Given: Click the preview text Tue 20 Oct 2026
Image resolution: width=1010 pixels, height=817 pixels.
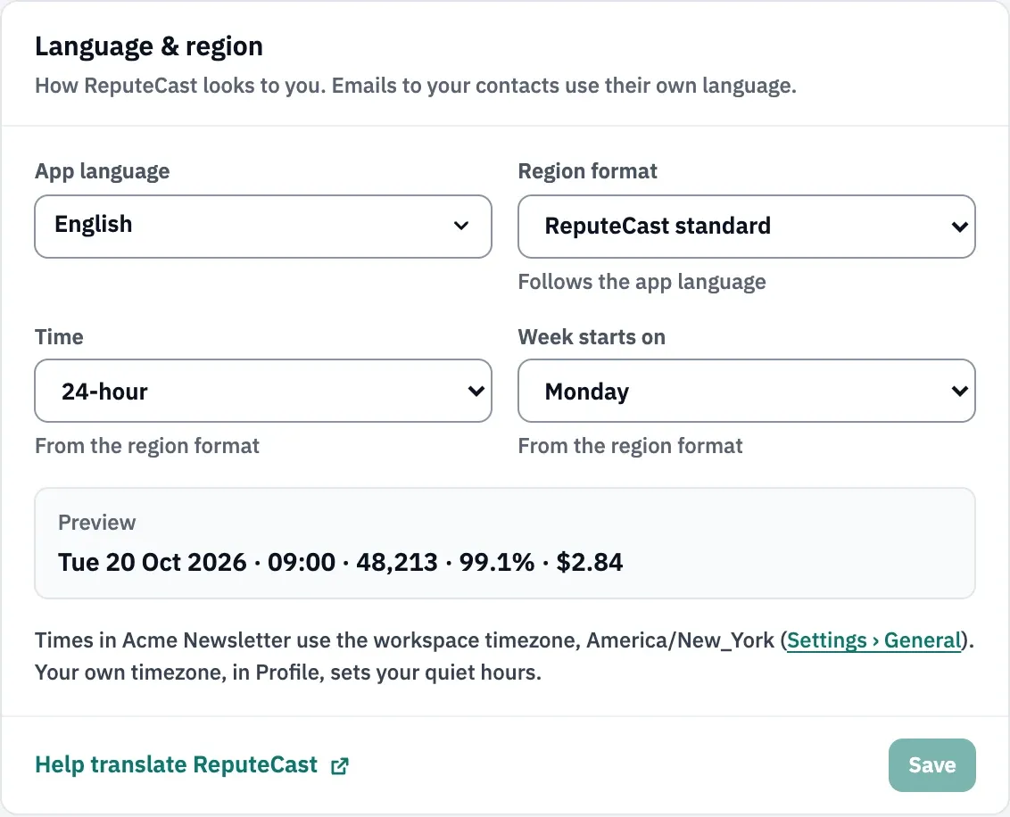Looking at the screenshot, I should (x=152, y=562).
